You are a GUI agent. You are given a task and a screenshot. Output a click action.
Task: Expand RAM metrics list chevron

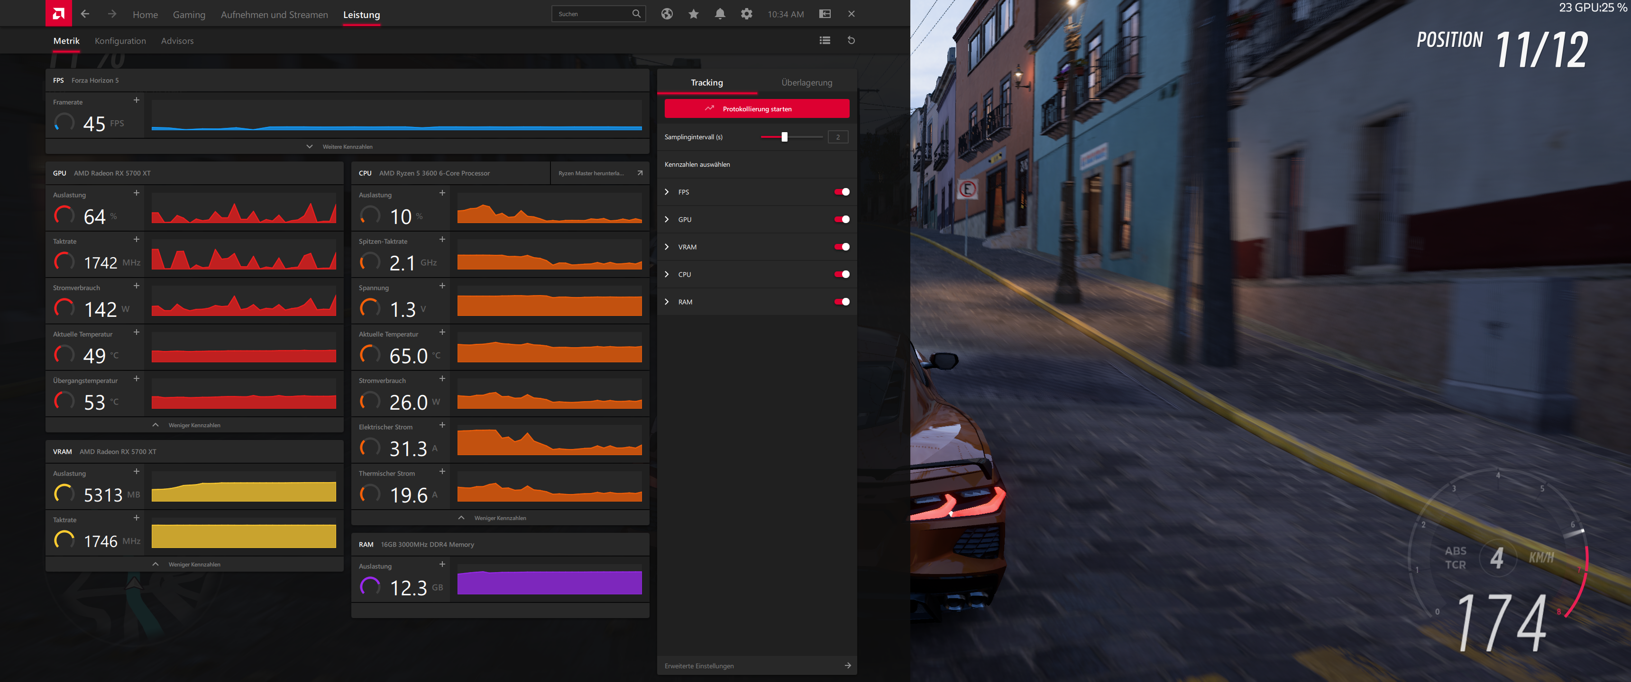click(x=667, y=302)
